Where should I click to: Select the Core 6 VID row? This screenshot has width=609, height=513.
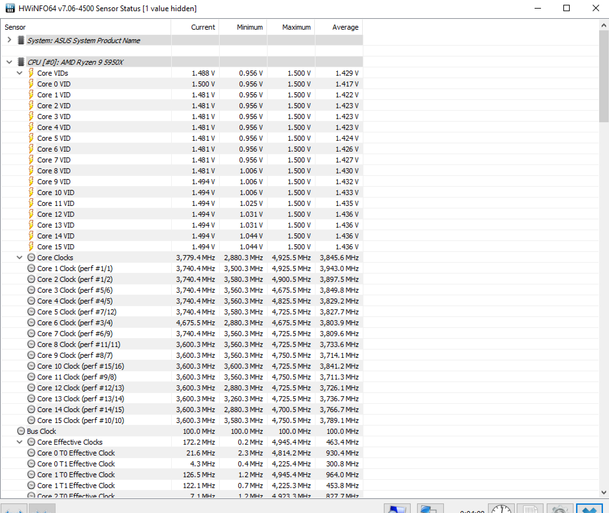pos(181,149)
